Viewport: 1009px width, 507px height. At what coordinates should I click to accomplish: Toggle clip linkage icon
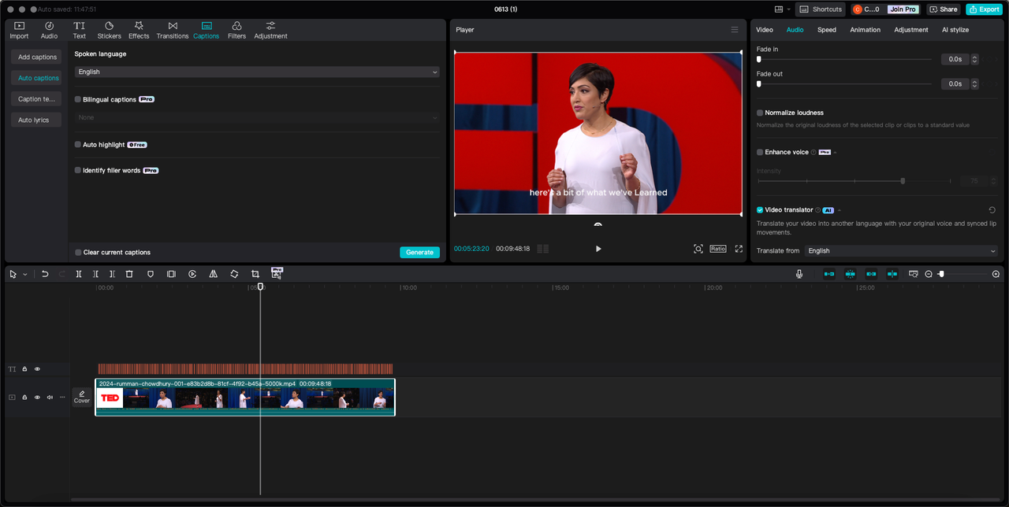871,274
